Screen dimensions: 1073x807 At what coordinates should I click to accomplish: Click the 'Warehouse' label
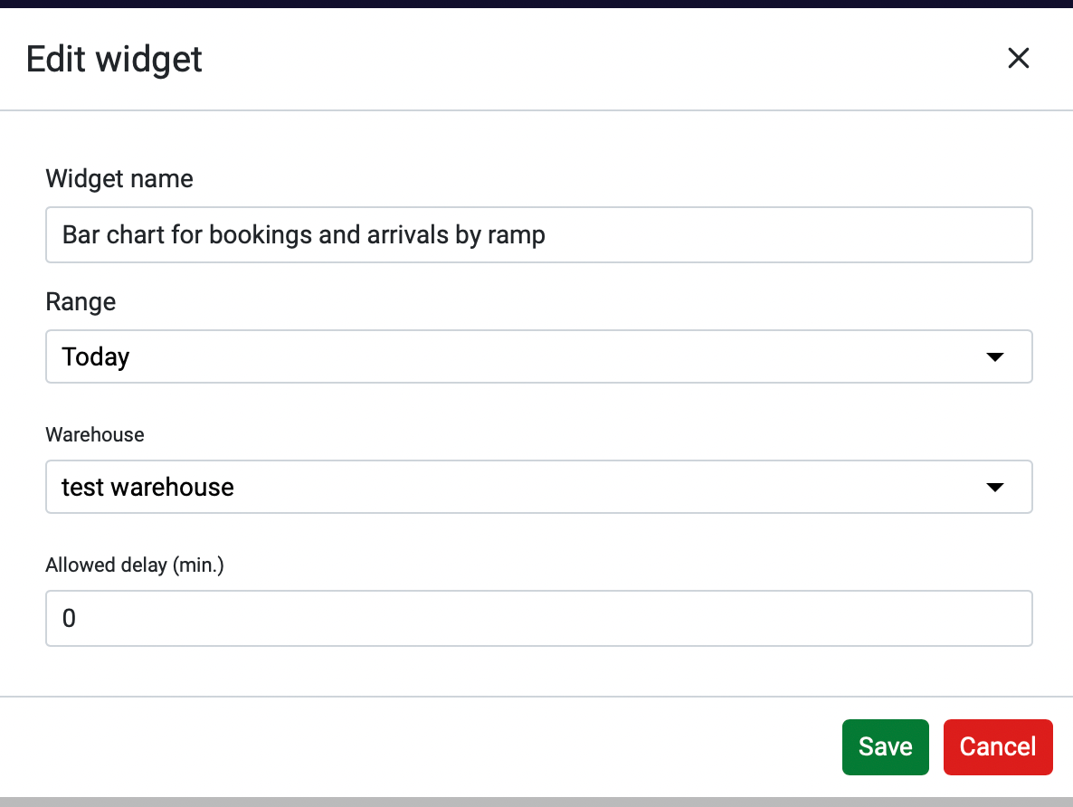tap(94, 434)
